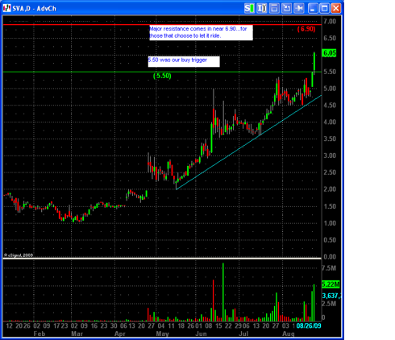Select the 'Major resistance comes in near 6.90' note

pyautogui.click(x=201, y=32)
